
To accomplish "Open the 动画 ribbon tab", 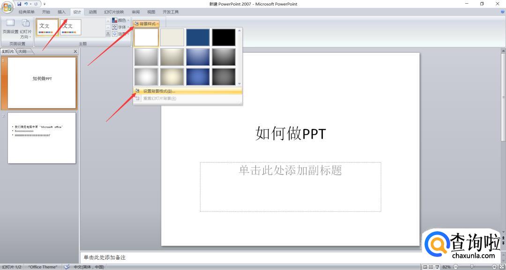I will [93, 12].
